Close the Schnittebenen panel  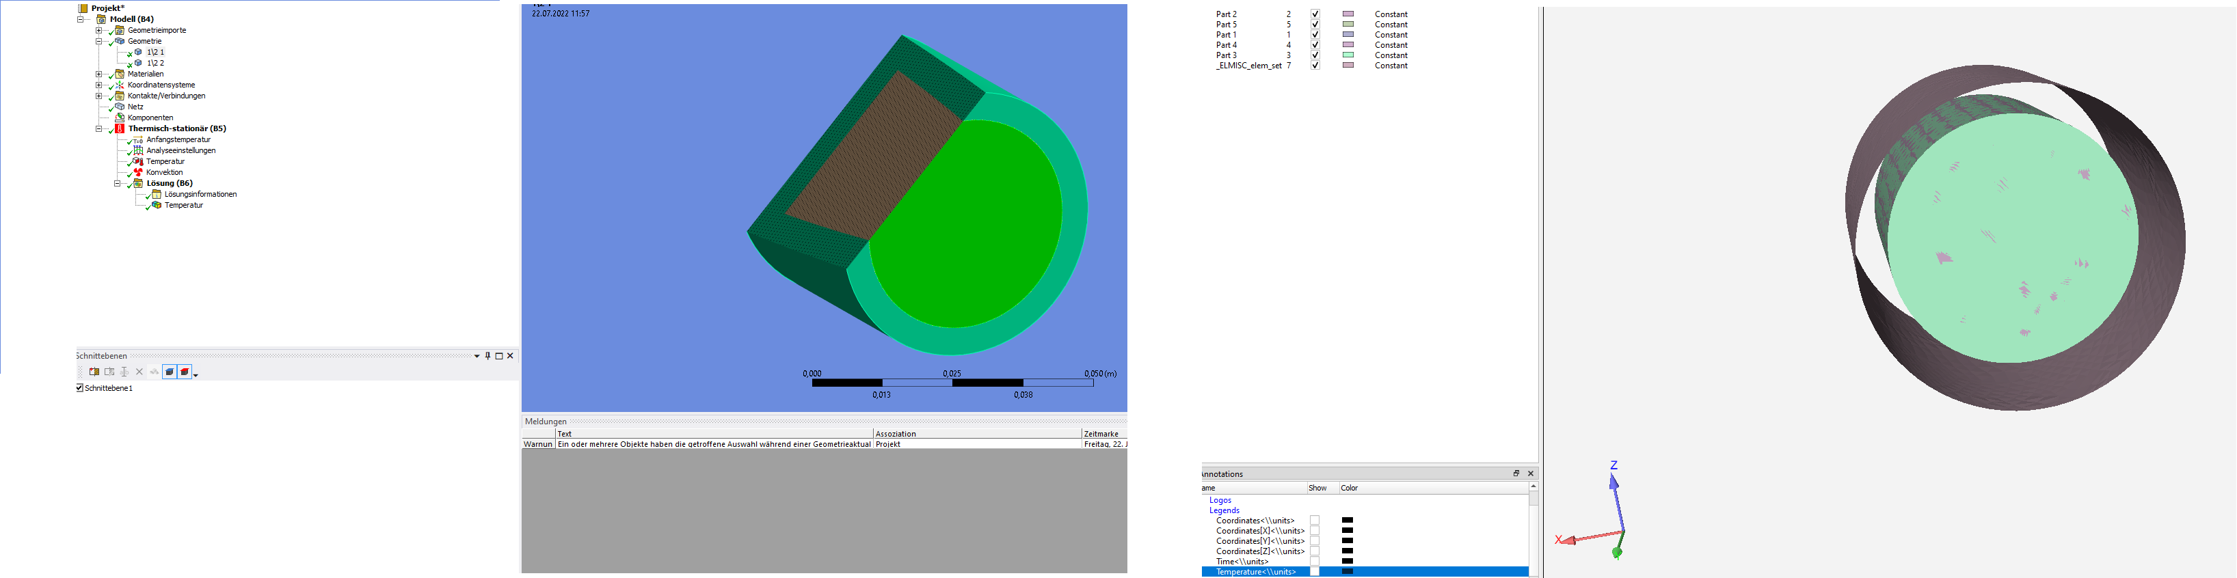[511, 356]
